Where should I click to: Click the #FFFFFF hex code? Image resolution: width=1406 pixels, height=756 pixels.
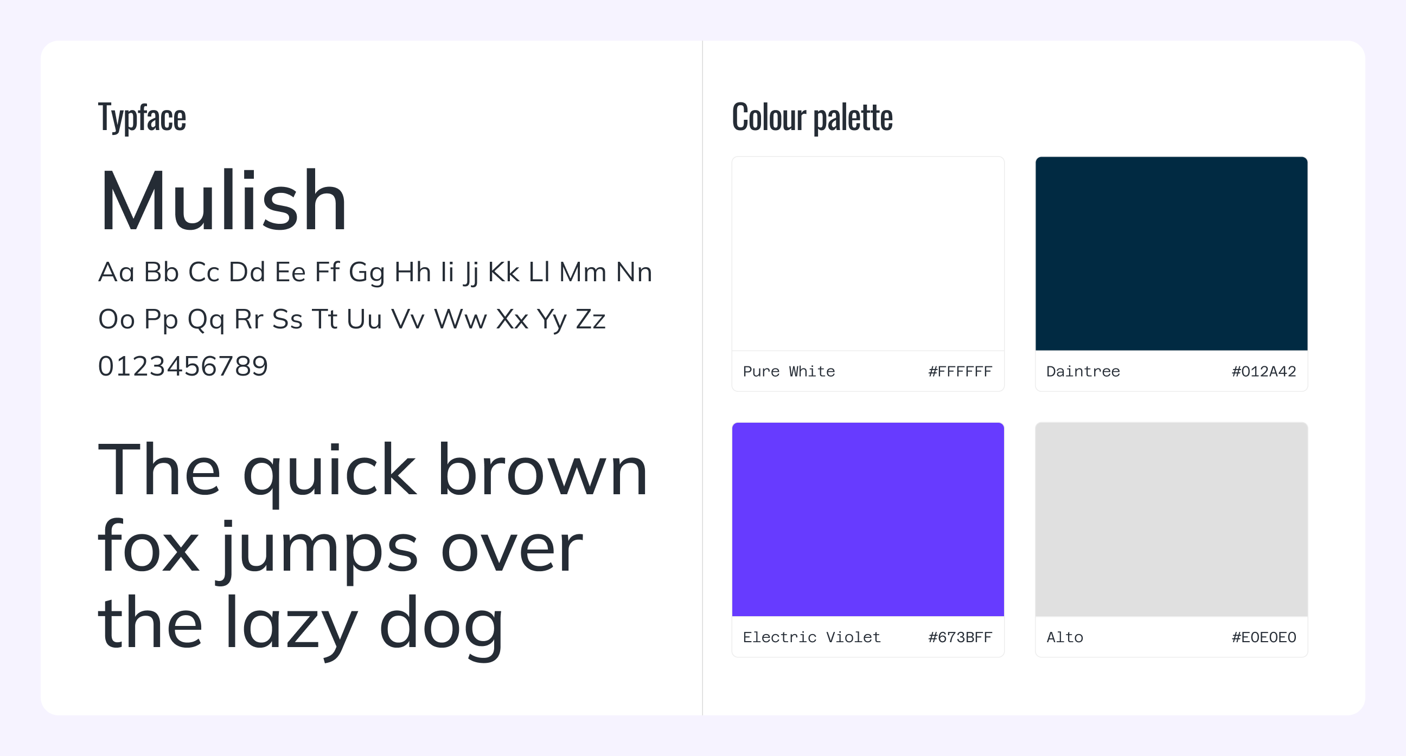click(960, 371)
